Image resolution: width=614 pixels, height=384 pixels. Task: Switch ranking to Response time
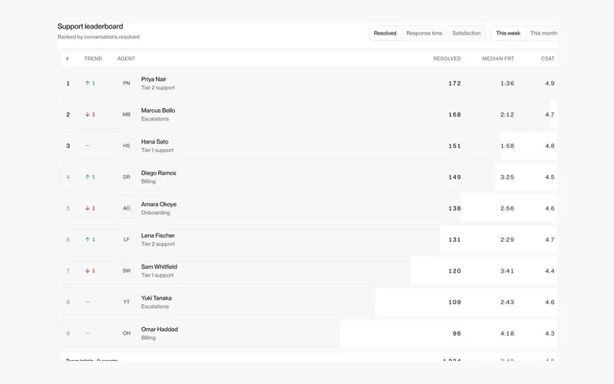424,33
